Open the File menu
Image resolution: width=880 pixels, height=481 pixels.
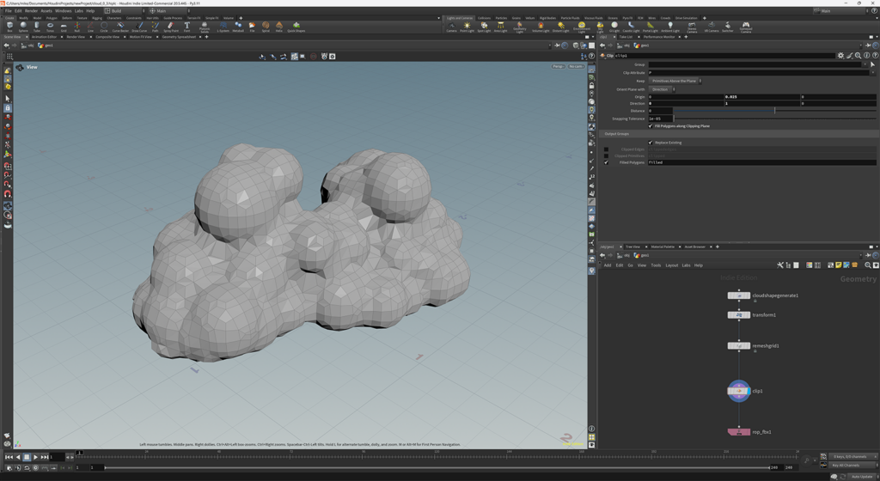click(9, 10)
